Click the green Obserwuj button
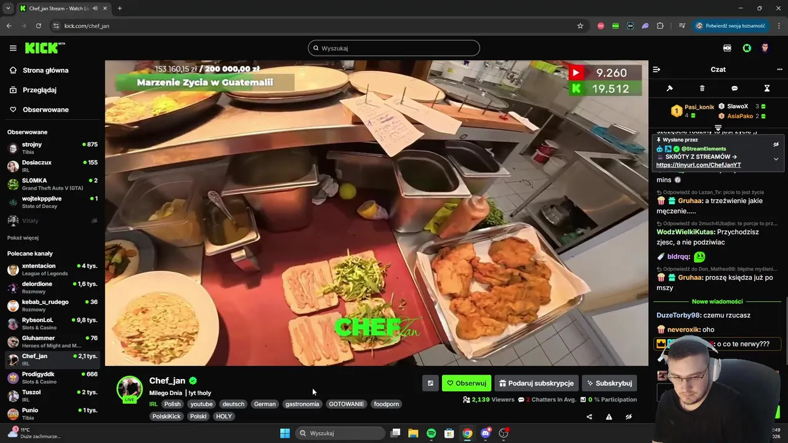 467,383
